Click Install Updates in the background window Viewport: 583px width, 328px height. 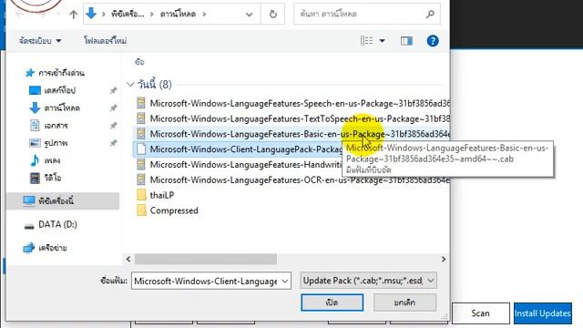pos(543,313)
